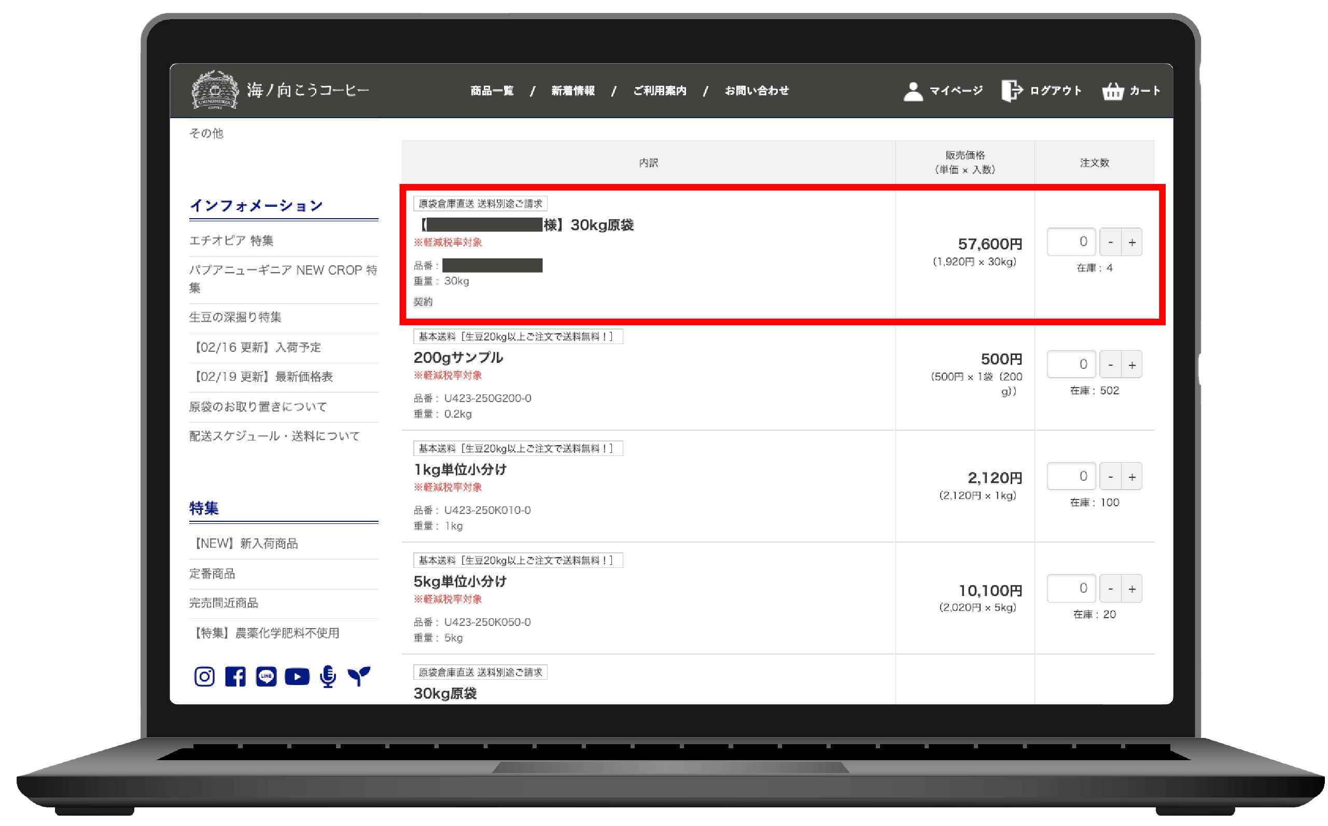Click the 海ノ向こうコーヒー logo
Image resolution: width=1328 pixels, height=826 pixels.
pos(215,90)
